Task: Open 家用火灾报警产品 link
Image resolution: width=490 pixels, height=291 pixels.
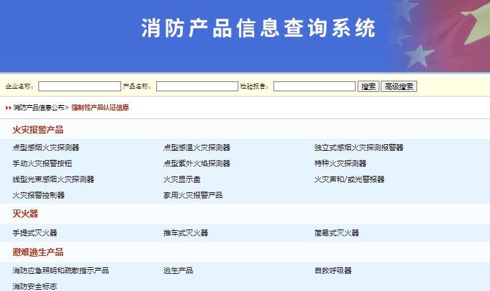Action: coord(193,195)
